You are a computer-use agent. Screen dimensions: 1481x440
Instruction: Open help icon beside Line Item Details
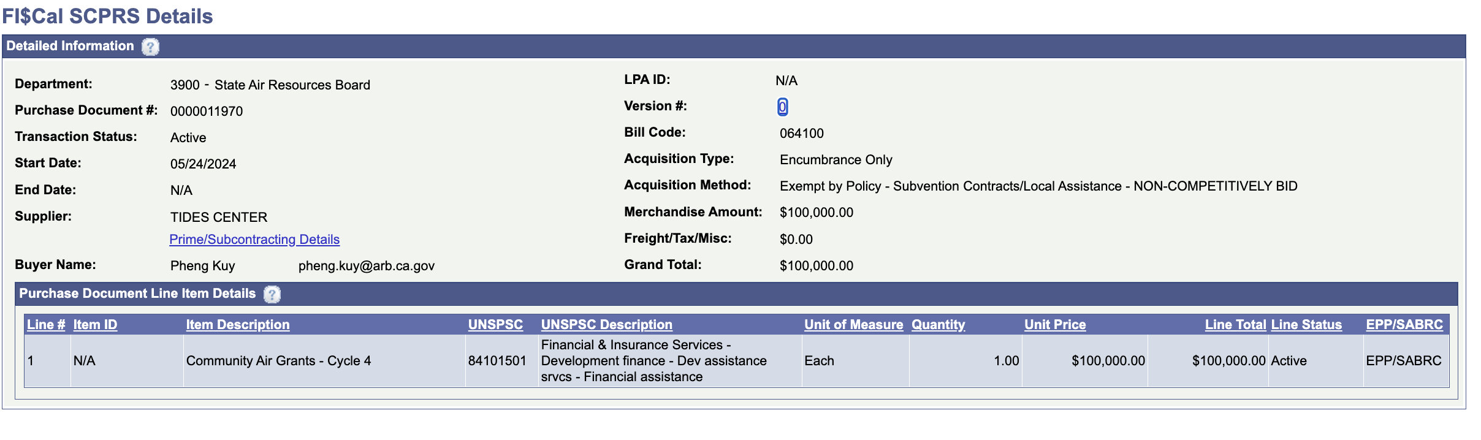[x=272, y=294]
